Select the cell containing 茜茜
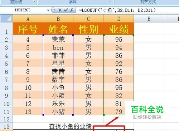 point(58,71)
